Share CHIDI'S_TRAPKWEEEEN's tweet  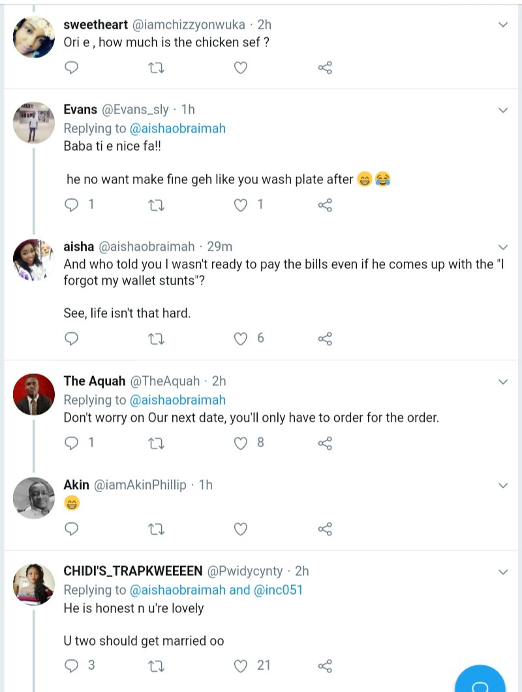tap(325, 666)
